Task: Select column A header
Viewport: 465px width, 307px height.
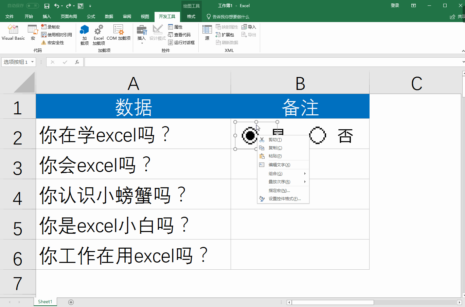Action: [133, 83]
